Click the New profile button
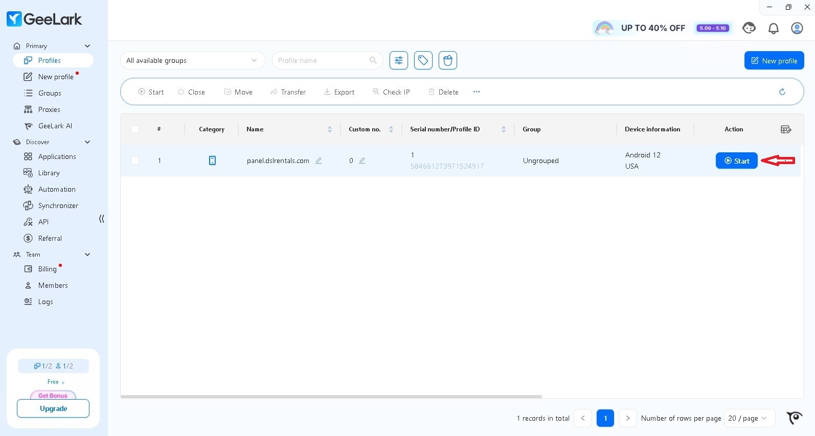 point(774,60)
